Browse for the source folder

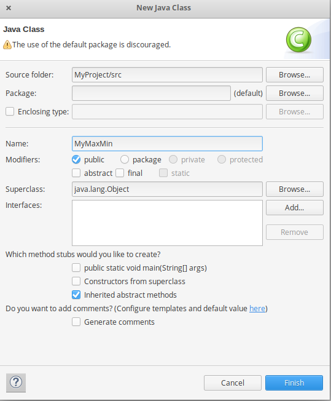pyautogui.click(x=295, y=74)
